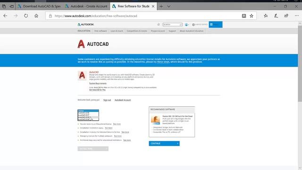302x170 pixels.
Task: Focus the Autodesk search box
Action: click(x=172, y=25)
